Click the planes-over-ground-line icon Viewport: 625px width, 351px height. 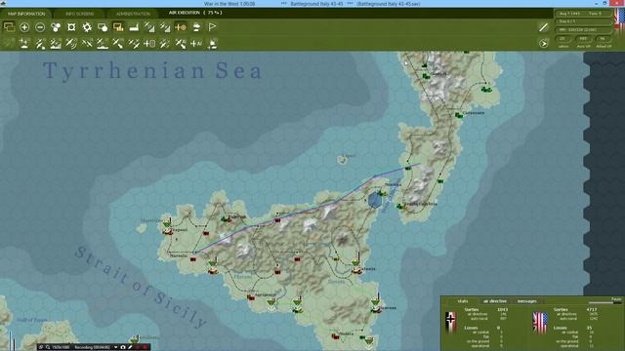tap(103, 43)
